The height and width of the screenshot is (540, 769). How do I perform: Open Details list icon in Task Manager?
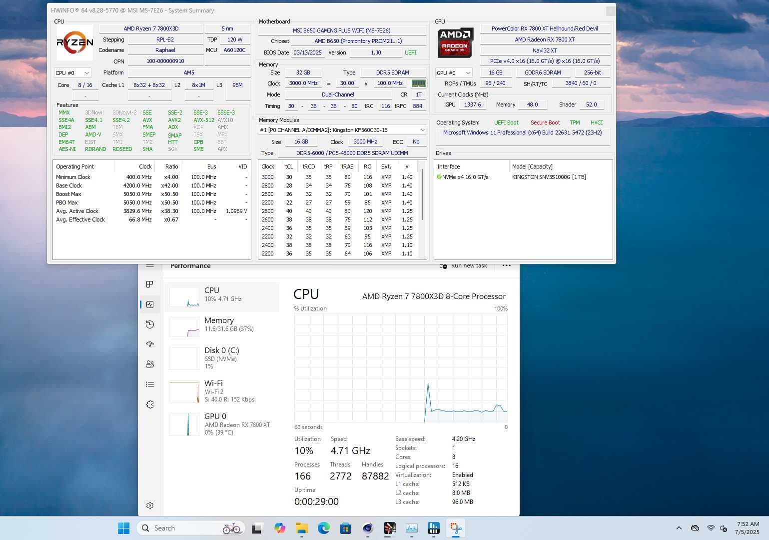[149, 384]
